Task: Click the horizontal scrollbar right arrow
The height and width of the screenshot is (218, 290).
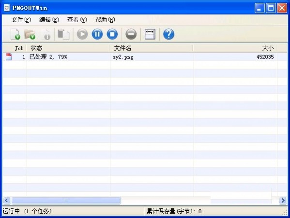Action: [283, 200]
